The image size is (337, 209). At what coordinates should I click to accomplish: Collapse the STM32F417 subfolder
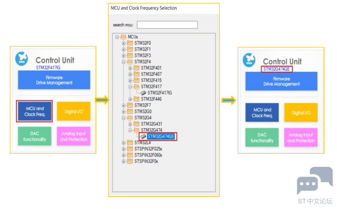click(x=130, y=87)
